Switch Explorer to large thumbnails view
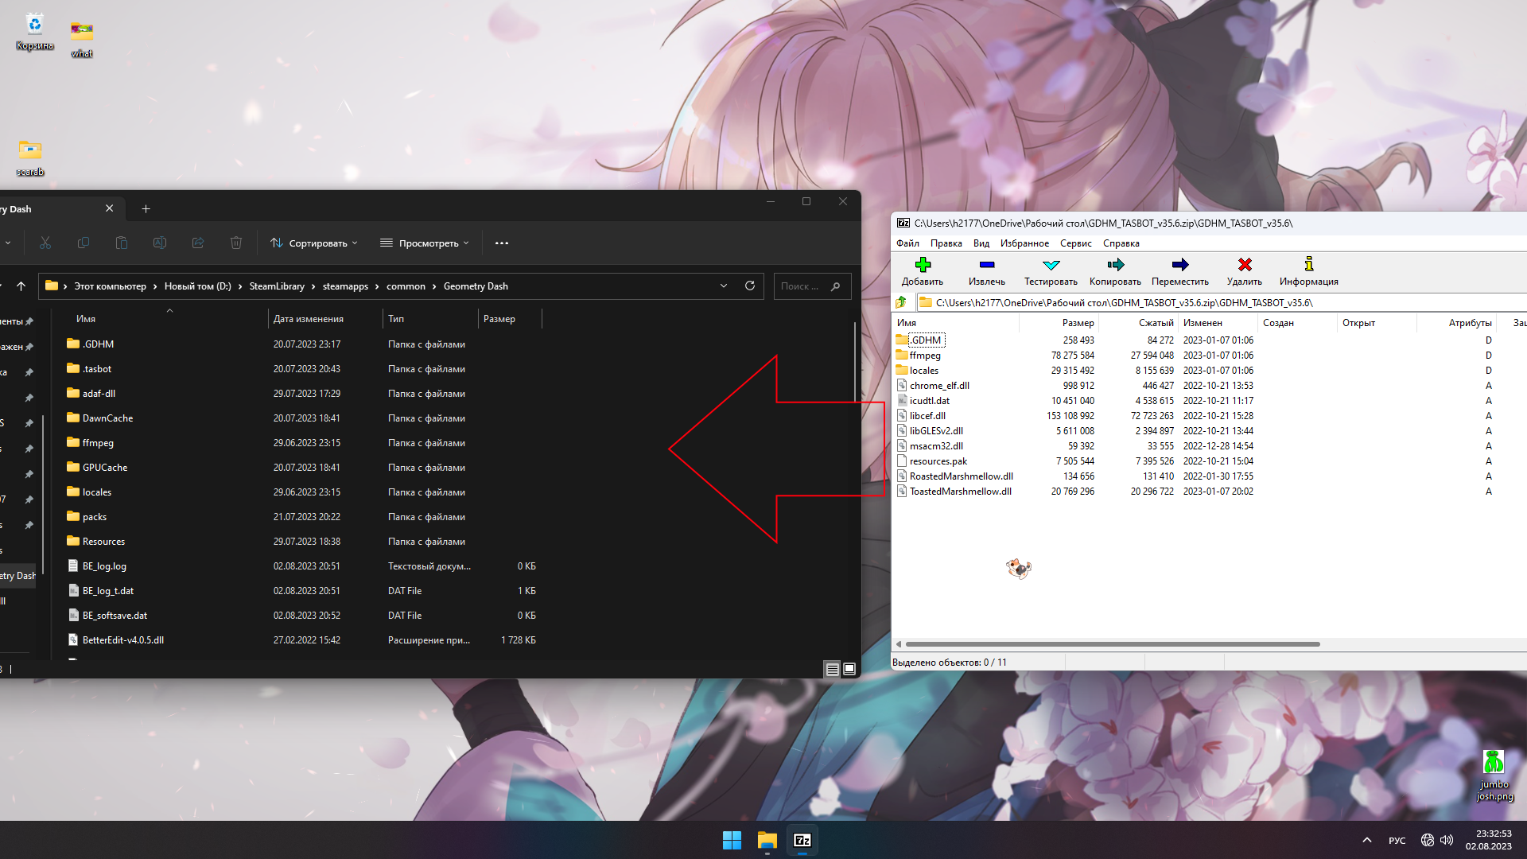 click(x=849, y=669)
